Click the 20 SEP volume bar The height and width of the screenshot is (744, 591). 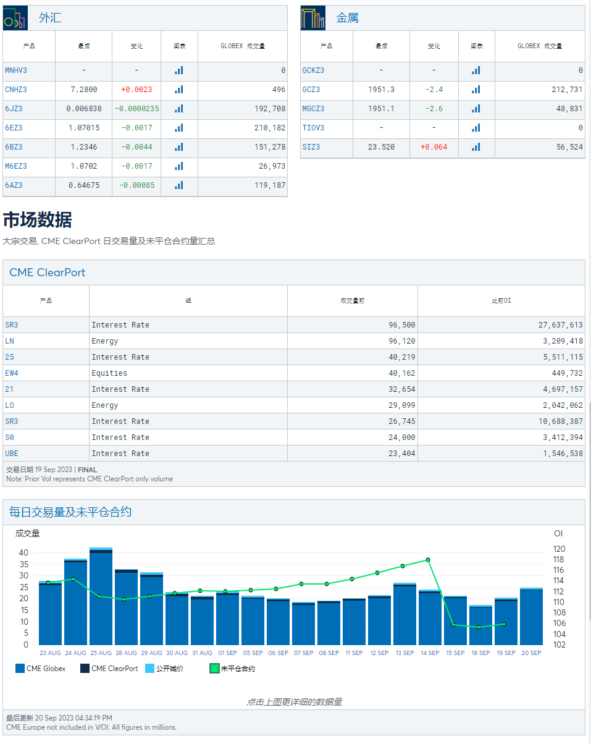531,617
